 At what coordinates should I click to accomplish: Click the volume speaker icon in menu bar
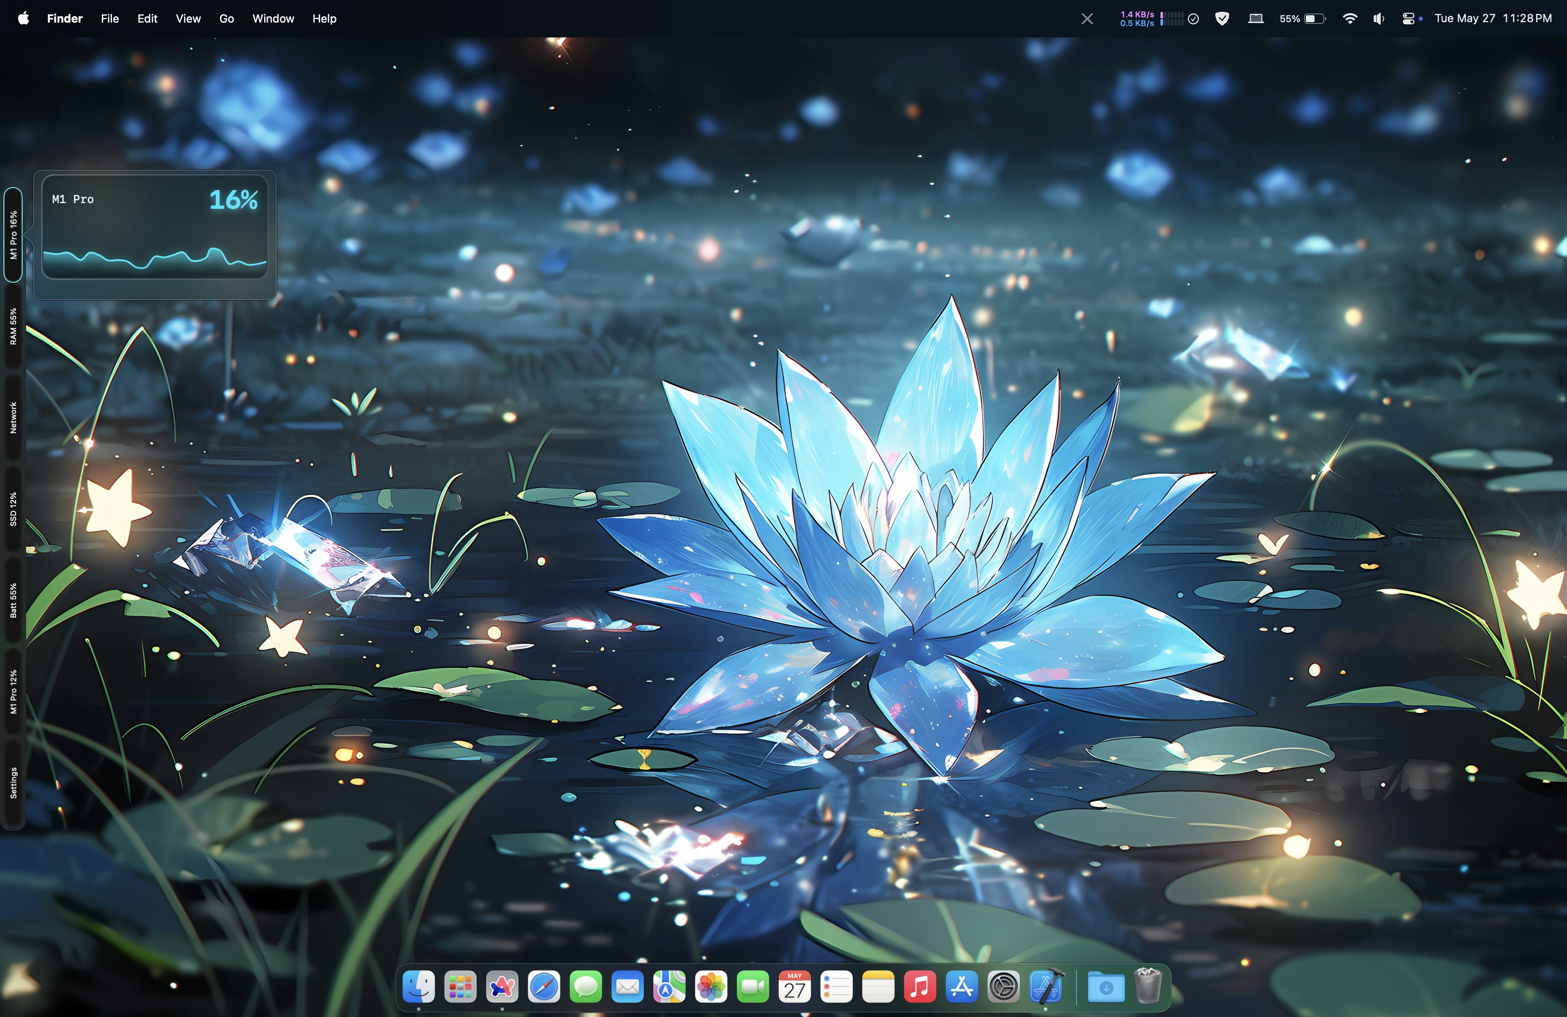(x=1379, y=18)
